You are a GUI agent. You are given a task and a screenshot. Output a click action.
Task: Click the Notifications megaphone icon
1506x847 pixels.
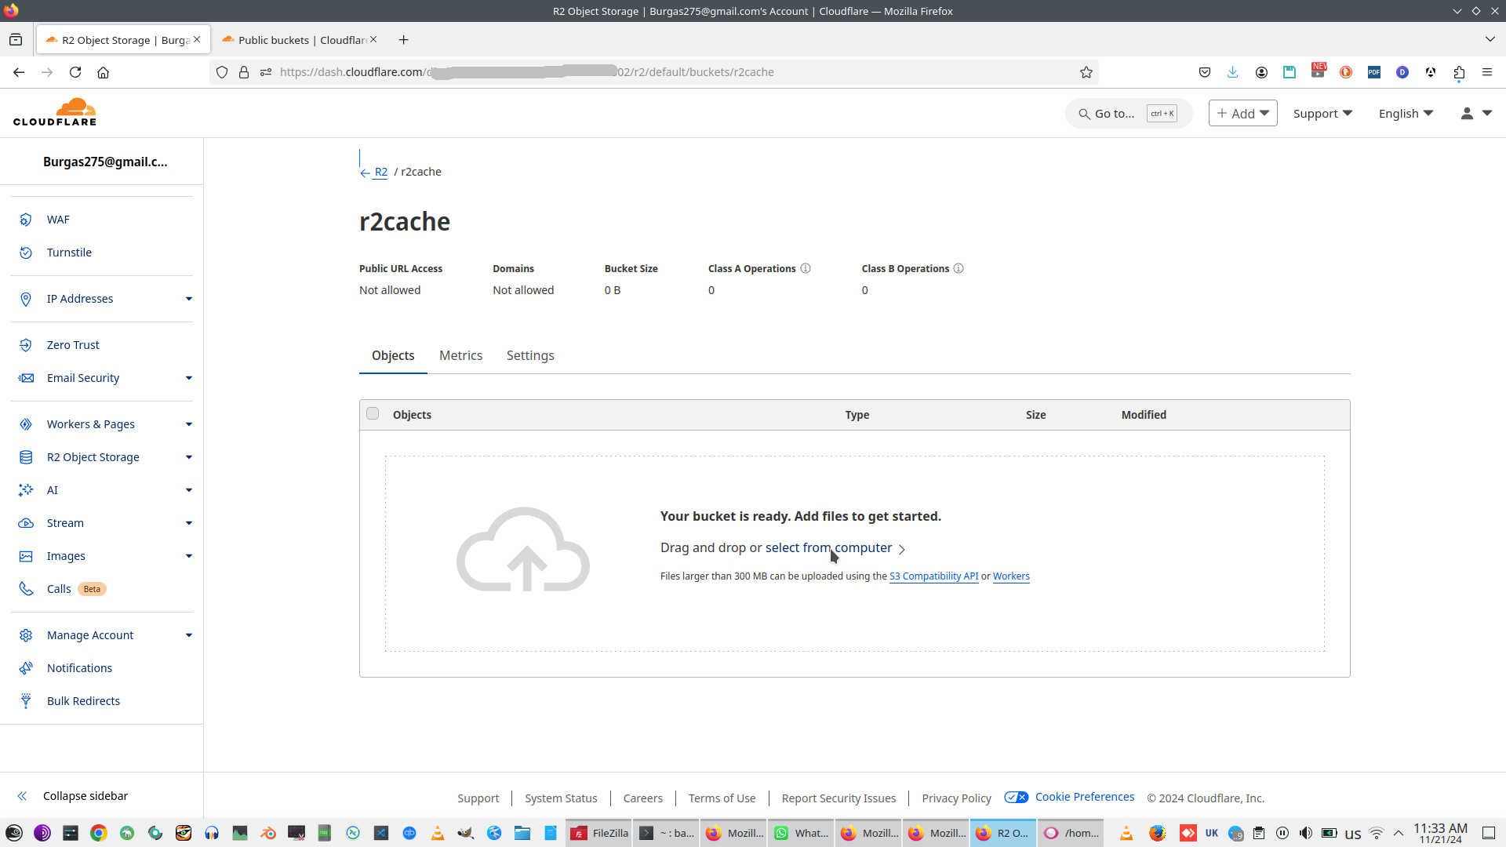click(26, 668)
